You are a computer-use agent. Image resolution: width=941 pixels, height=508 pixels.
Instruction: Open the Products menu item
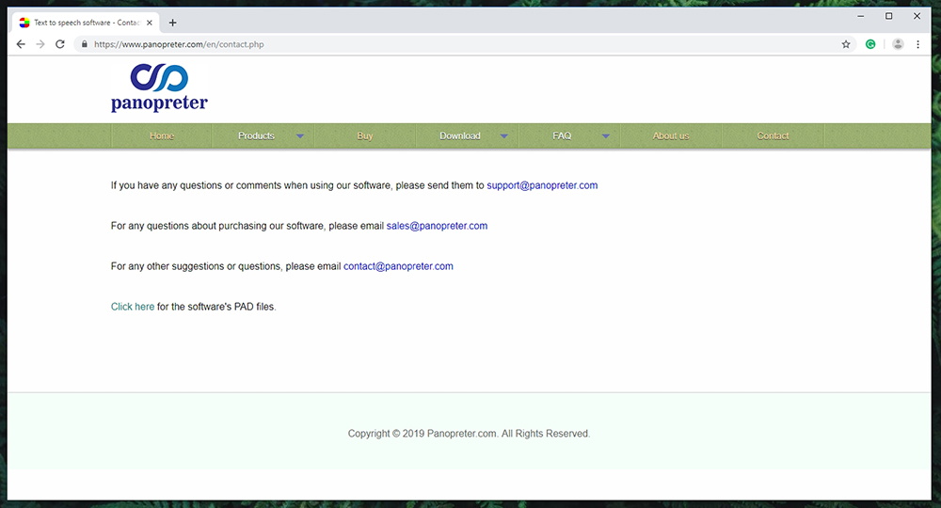click(x=256, y=136)
